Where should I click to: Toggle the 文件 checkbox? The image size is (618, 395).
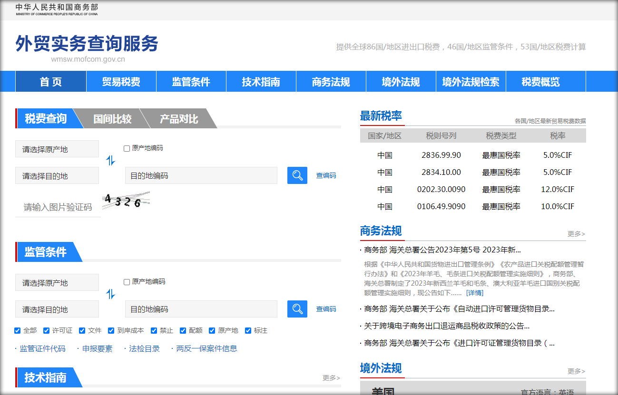pyautogui.click(x=82, y=330)
